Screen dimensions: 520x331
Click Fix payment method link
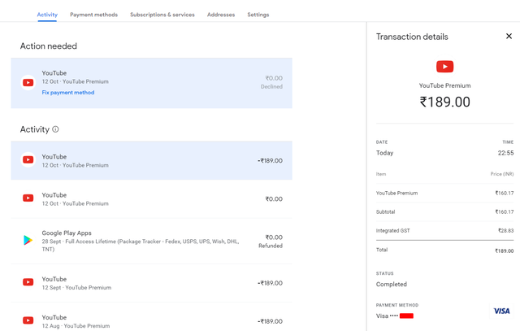[x=68, y=93]
